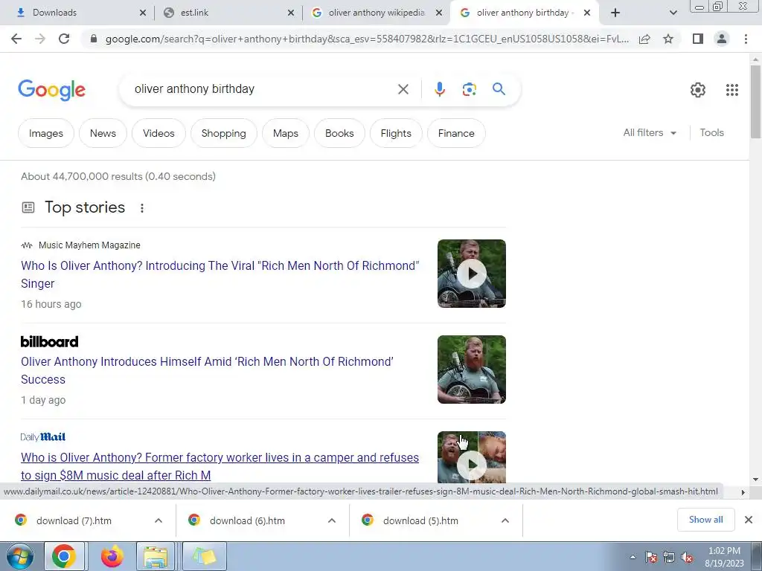The image size is (762, 571).
Task: View site security lock info
Action: click(94, 39)
